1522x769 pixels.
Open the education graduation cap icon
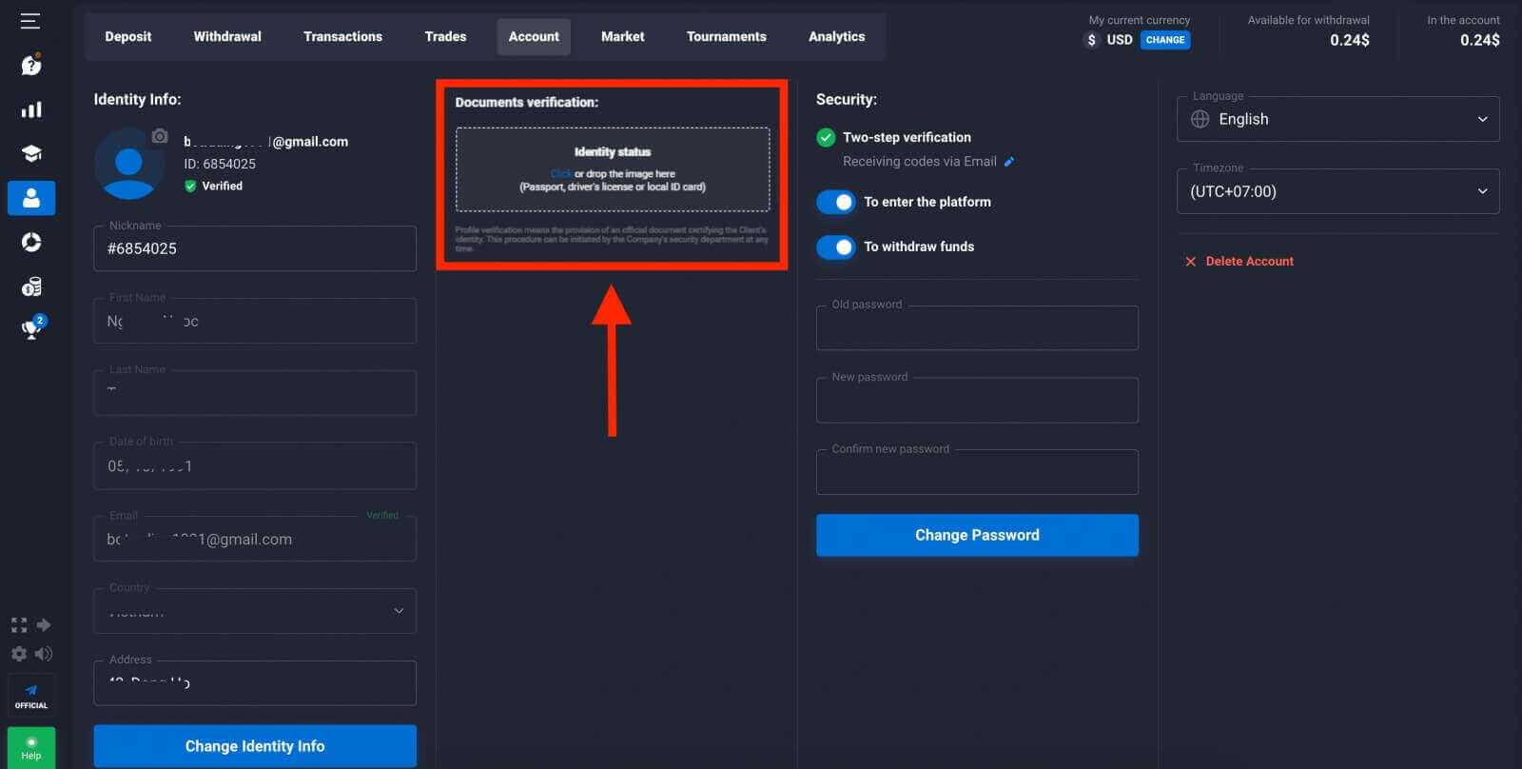(31, 154)
